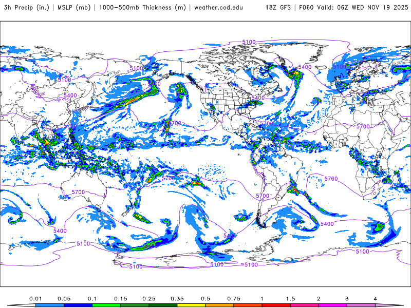Click the 0.5 colorbar value label

click(206, 299)
